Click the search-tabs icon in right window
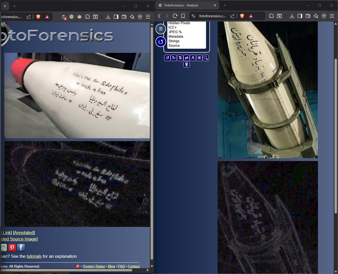The image size is (338, 274). point(279,16)
